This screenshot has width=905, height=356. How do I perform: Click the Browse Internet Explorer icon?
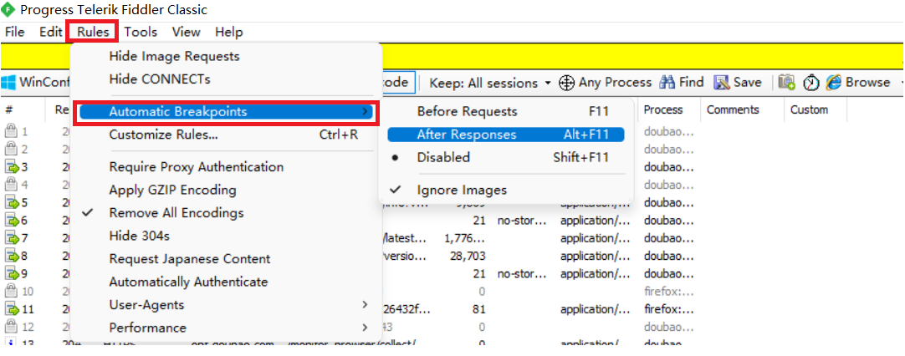click(833, 83)
